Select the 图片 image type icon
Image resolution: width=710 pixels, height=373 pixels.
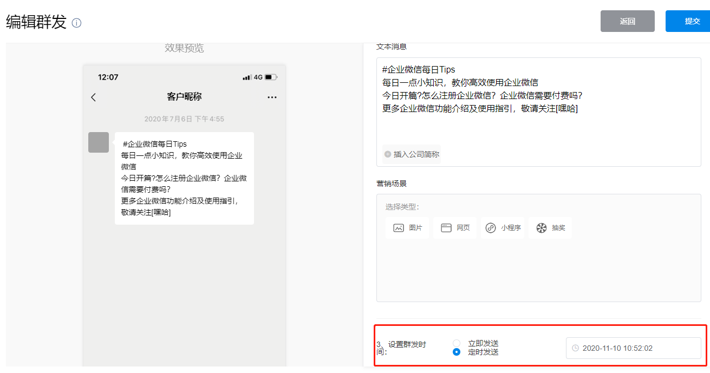click(399, 228)
